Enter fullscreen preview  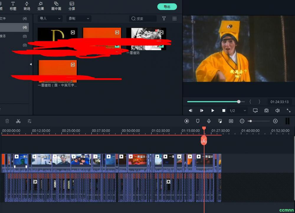pyautogui.click(x=289, y=110)
